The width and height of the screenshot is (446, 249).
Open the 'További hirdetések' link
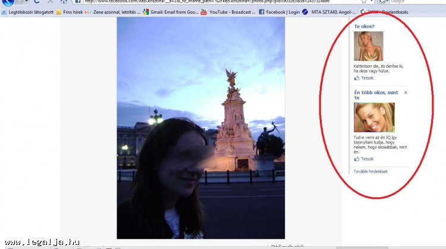370,171
